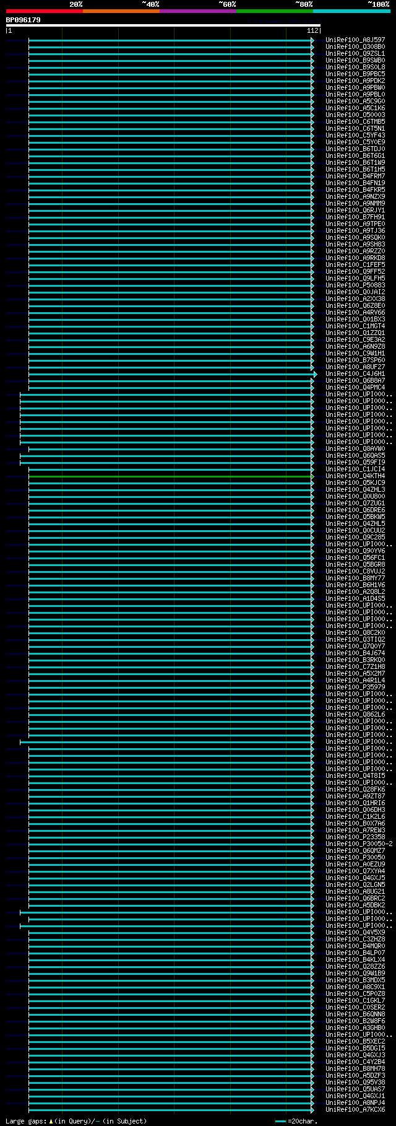This screenshot has width=396, height=1126.
Task: Click the UniRef100_Q8AVW0 entry
Action: pyautogui.click(x=355, y=448)
